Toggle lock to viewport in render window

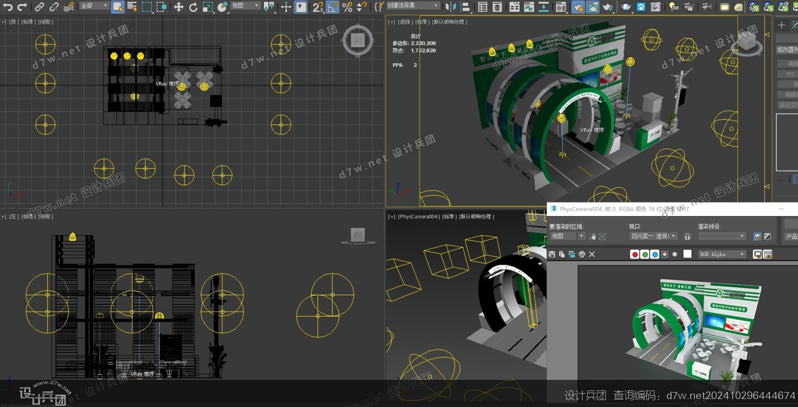[x=687, y=236]
